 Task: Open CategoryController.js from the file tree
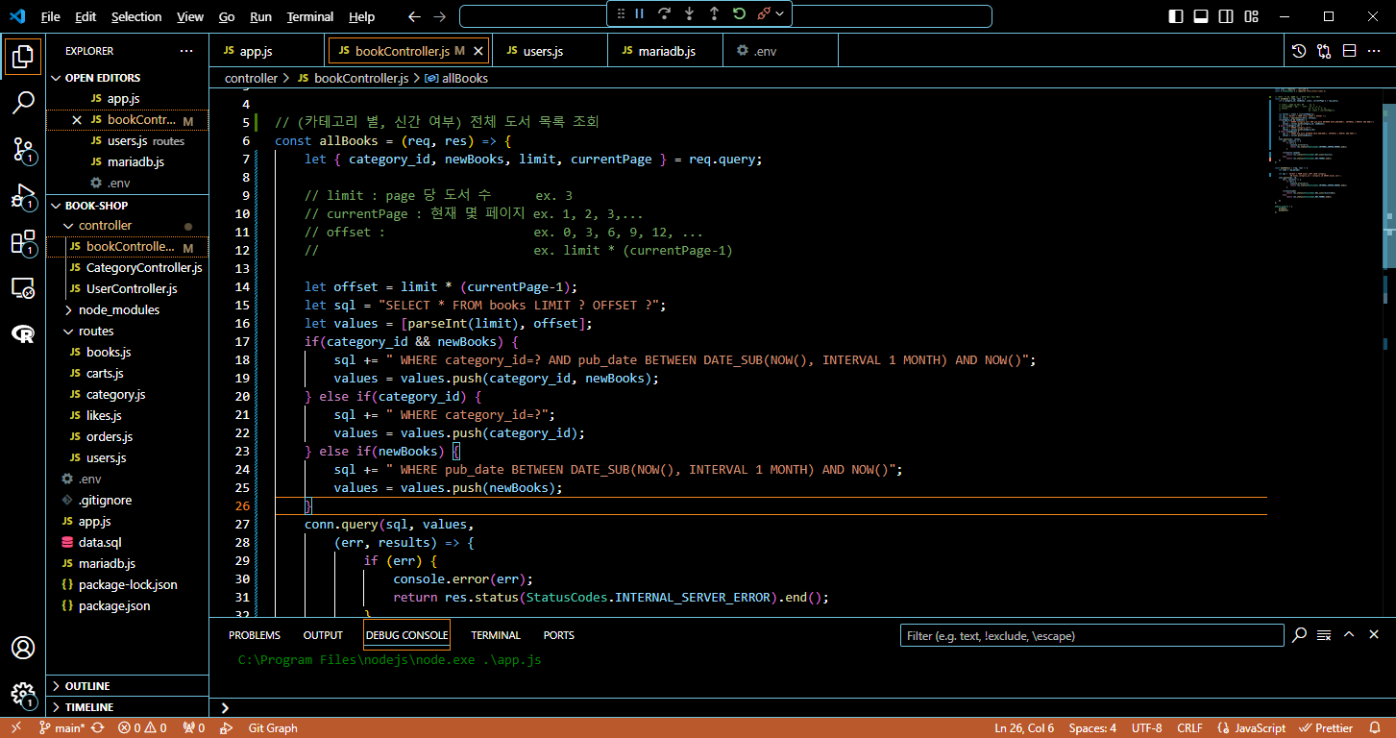pos(127,268)
